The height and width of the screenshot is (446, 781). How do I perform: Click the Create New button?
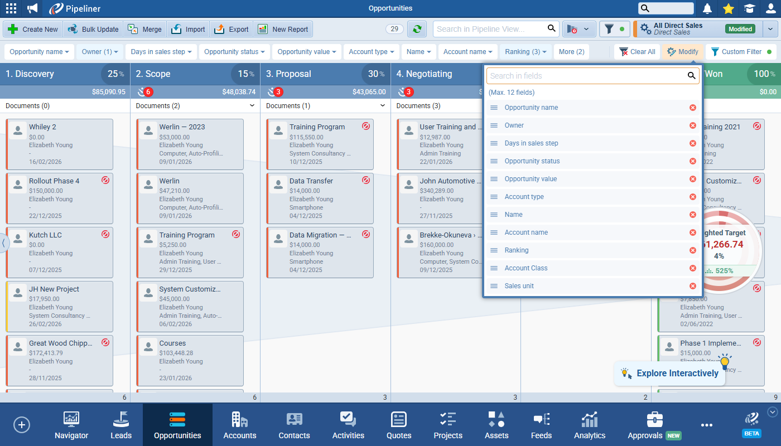[x=33, y=29]
